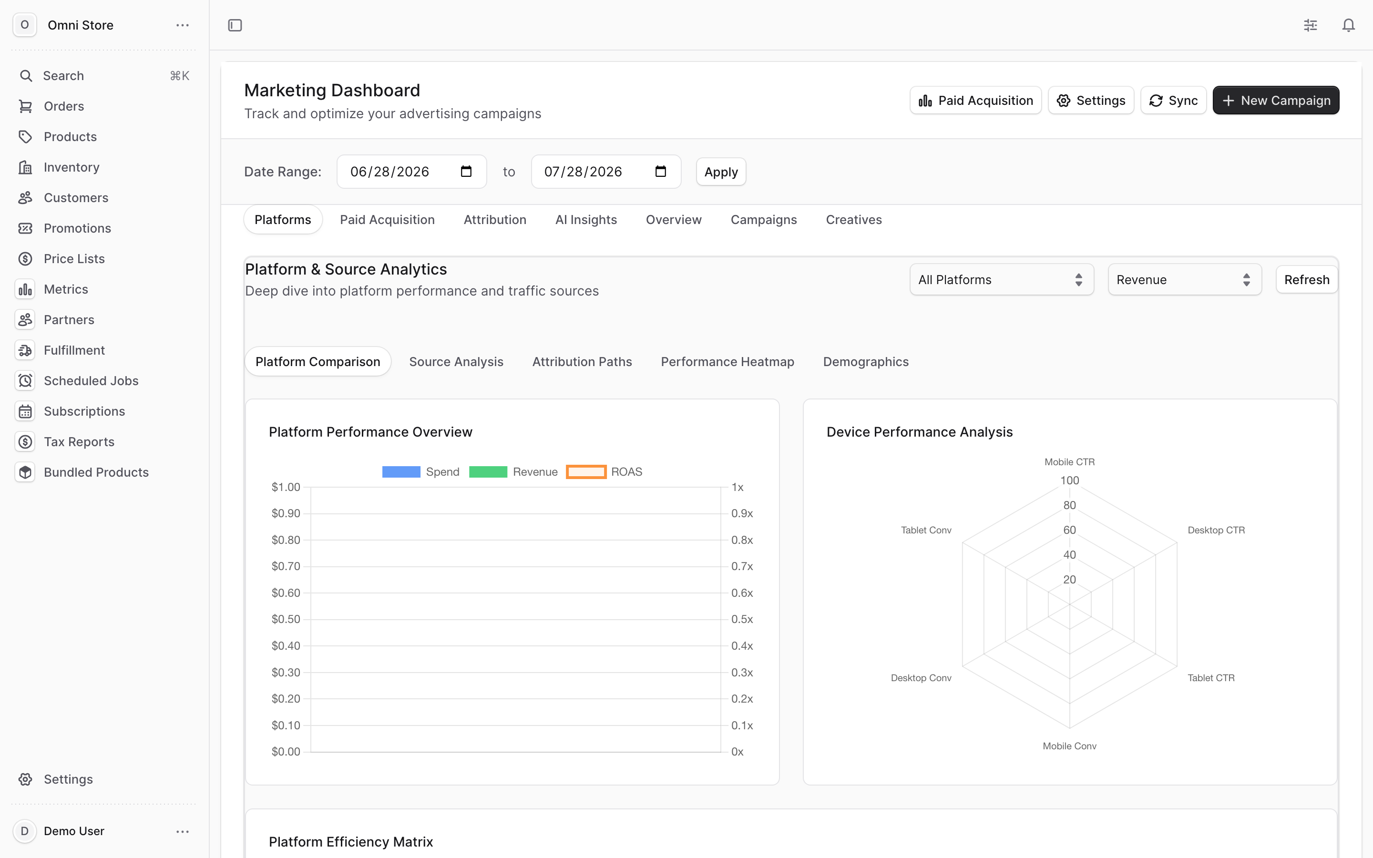Viewport: 1373px width, 858px height.
Task: Go to Tax Reports
Action: [x=80, y=442]
